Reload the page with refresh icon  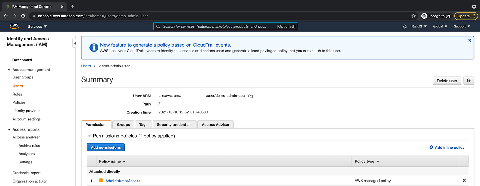coord(23,16)
